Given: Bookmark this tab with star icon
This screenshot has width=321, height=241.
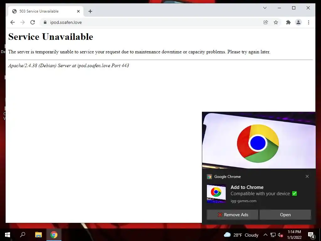Looking at the screenshot, I should [x=276, y=22].
